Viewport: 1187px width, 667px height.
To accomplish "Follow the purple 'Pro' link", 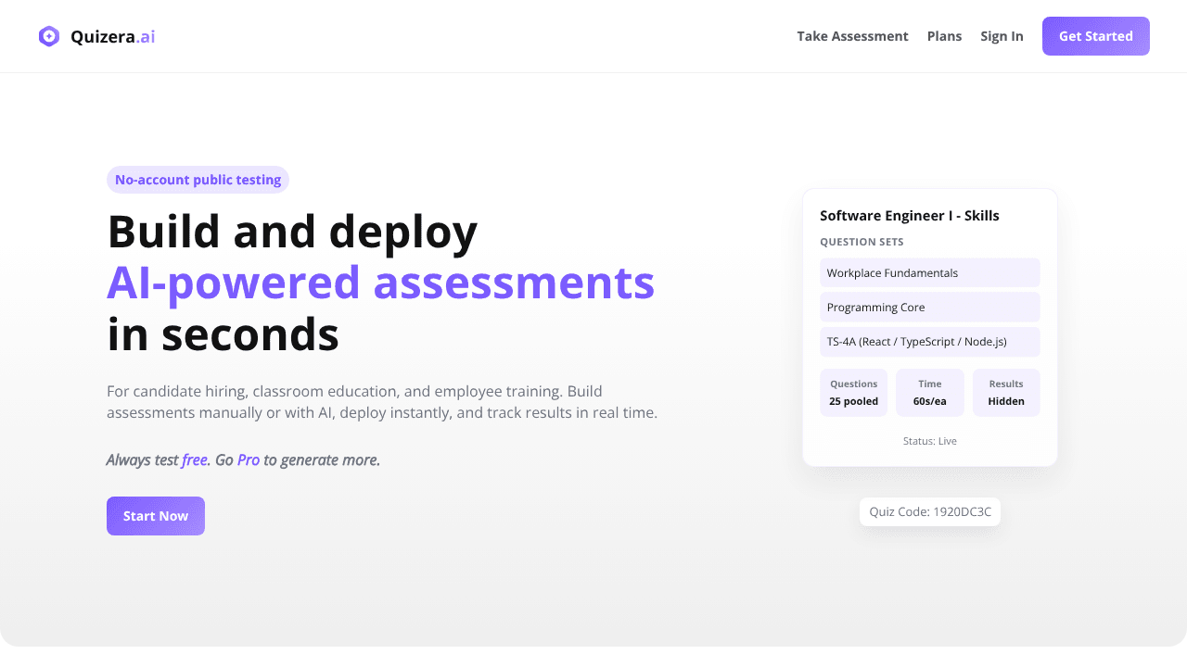I will (x=249, y=459).
